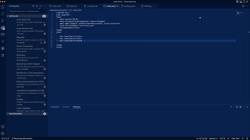Switch to the _config.scss tab
This screenshot has width=250, height=140.
click(x=91, y=6)
